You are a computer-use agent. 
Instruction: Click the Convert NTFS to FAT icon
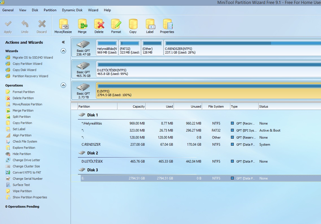pos(8,172)
